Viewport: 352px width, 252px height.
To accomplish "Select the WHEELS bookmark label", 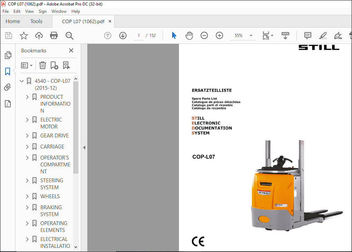I will [x=50, y=196].
